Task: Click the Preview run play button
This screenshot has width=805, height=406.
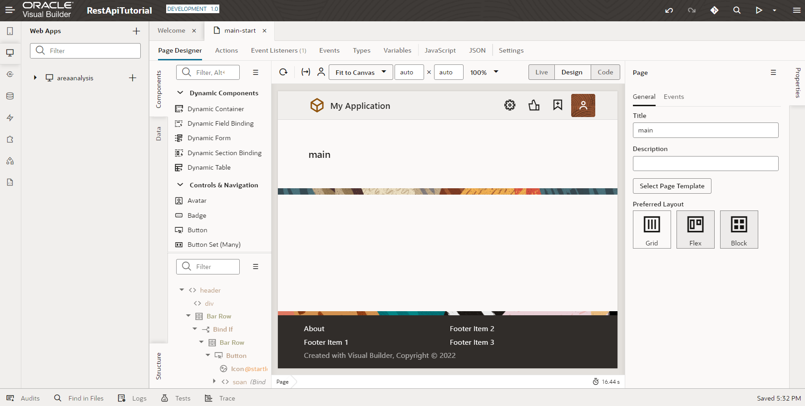Action: coord(758,10)
